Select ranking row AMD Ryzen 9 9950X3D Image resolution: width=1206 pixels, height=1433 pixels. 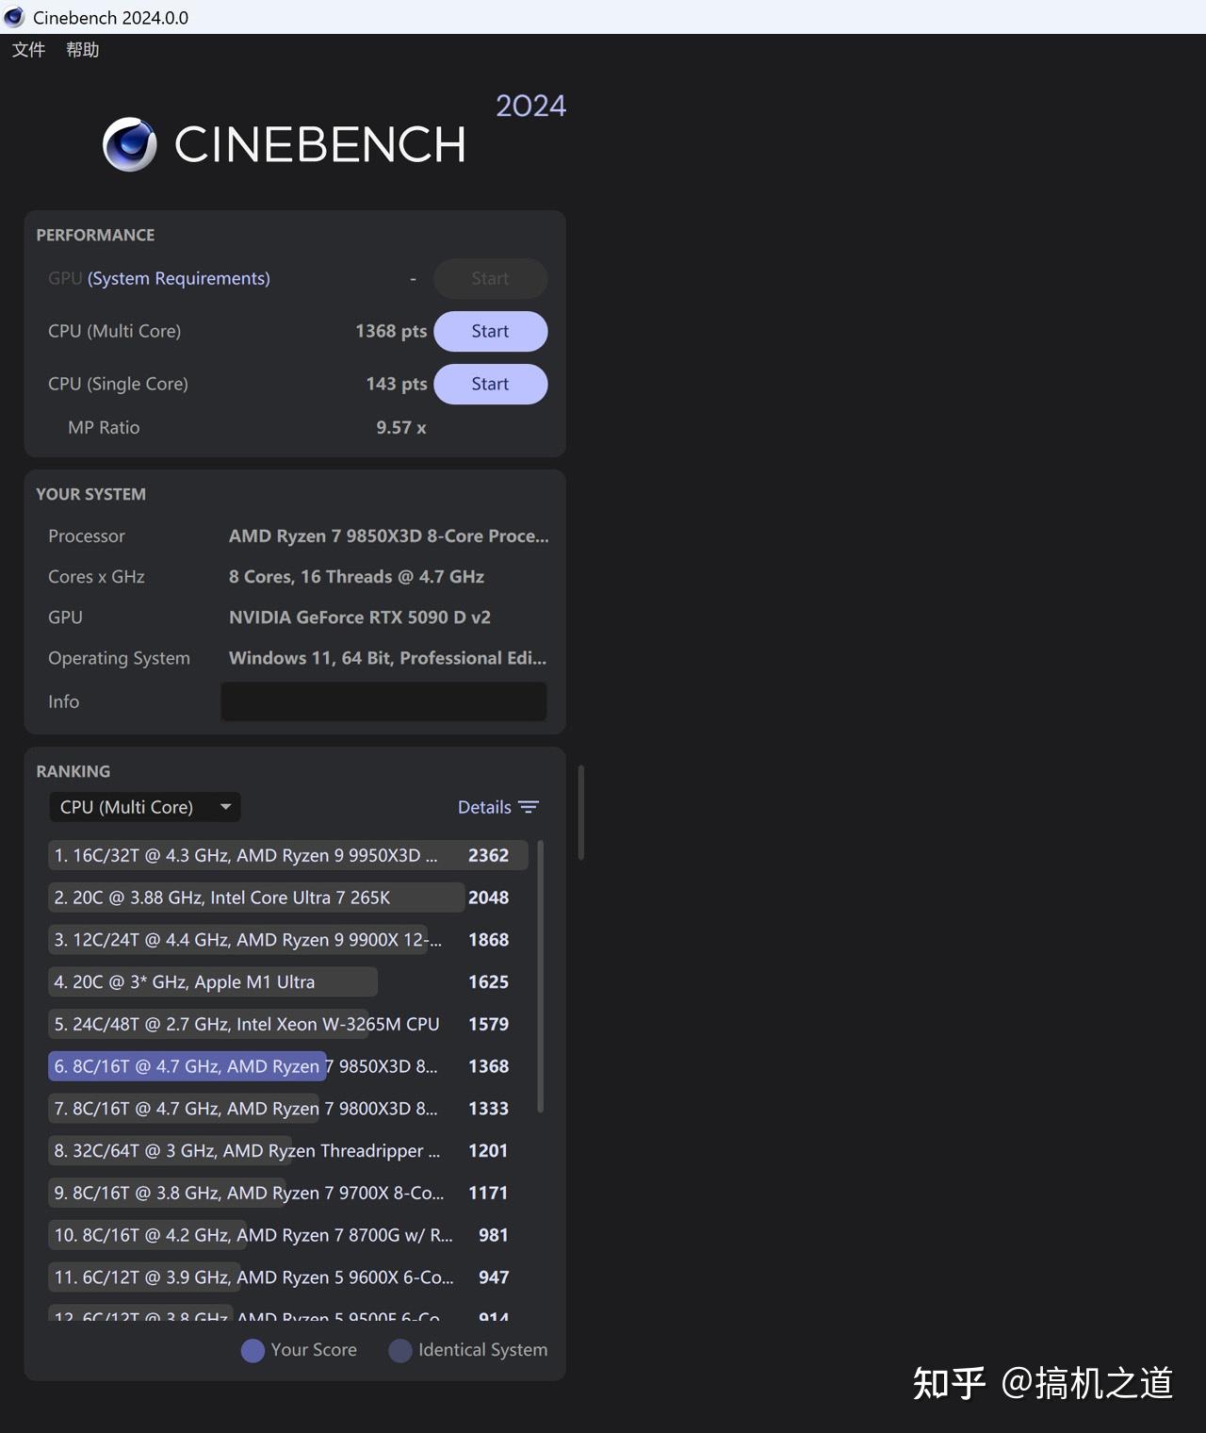click(x=288, y=855)
